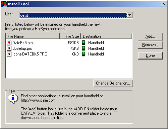Click the DateBk5.prc file icon

point(9,42)
